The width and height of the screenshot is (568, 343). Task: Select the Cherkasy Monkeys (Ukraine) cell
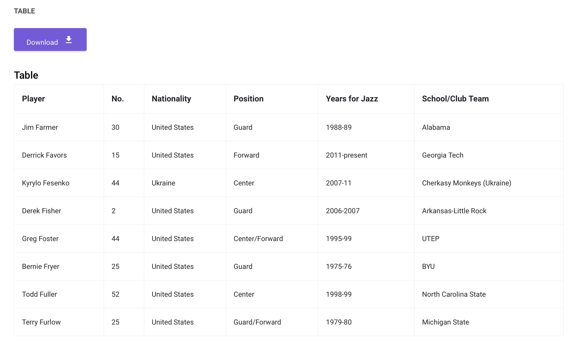(489, 183)
